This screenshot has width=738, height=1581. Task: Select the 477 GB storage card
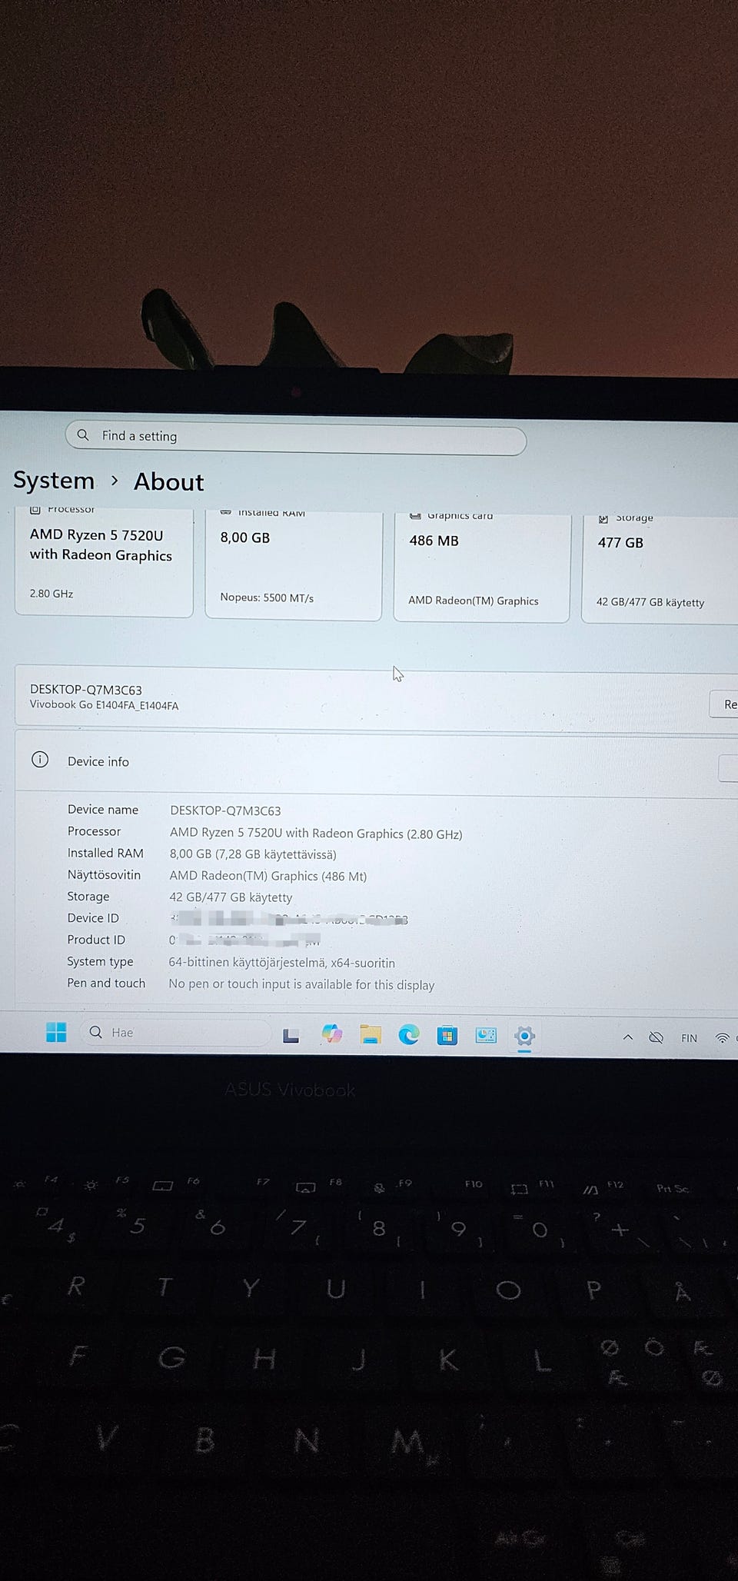[x=660, y=569]
